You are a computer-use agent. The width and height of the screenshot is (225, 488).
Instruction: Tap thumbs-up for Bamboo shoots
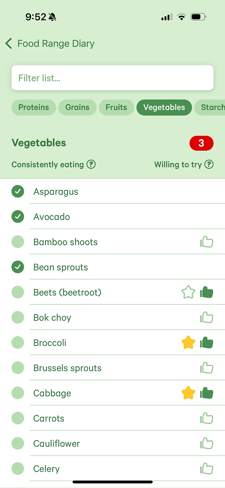coord(206,242)
